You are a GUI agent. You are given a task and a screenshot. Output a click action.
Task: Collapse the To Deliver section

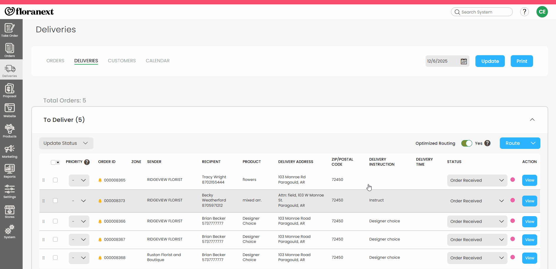click(x=532, y=120)
